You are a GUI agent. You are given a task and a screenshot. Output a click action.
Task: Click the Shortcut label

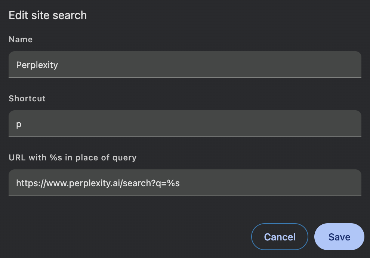[x=27, y=98]
